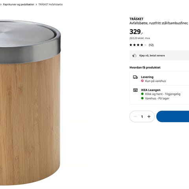Image resolution: width=189 pixels, height=189 pixels.
Task: Click the breadcrumb chevron before Papirkurver
Action: 1,4
